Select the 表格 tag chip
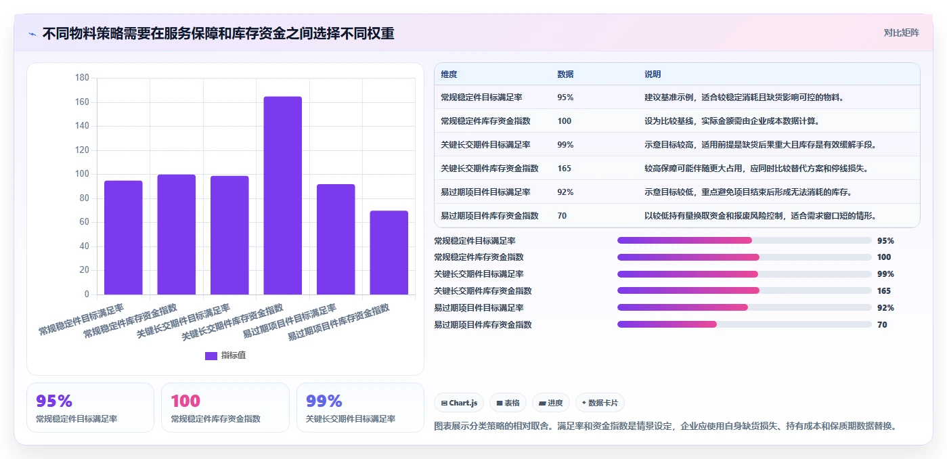Screen dimensions: 947x459 click(x=508, y=403)
